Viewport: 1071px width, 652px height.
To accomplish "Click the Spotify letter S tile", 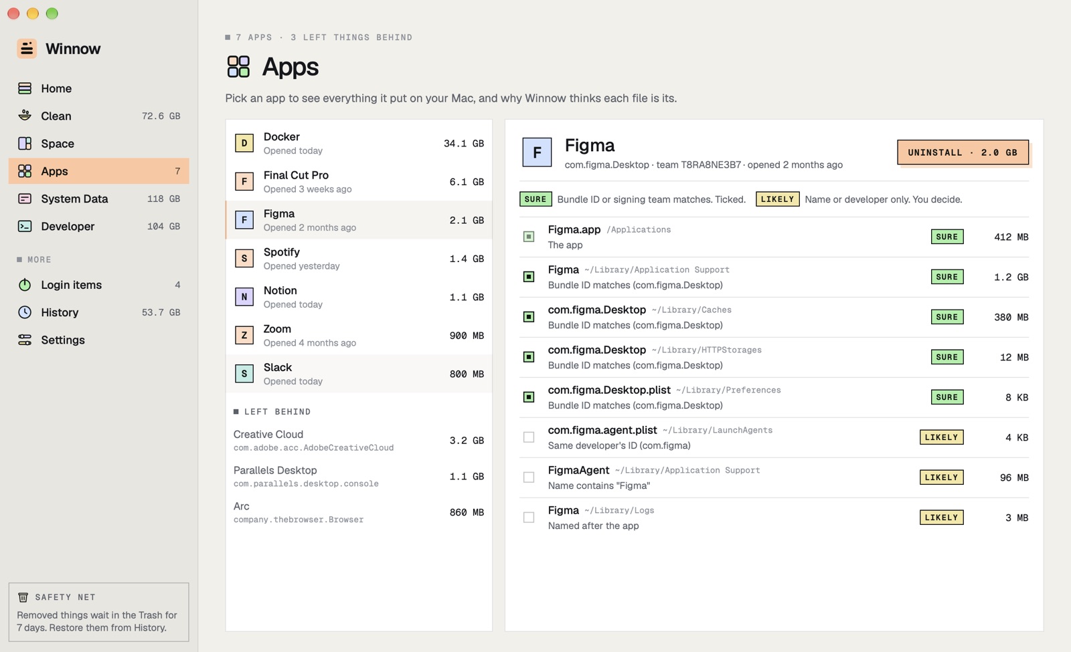I will [244, 258].
